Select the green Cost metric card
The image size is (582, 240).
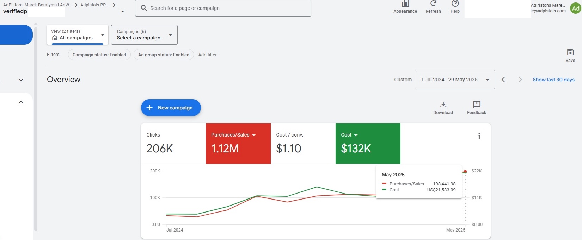368,144
